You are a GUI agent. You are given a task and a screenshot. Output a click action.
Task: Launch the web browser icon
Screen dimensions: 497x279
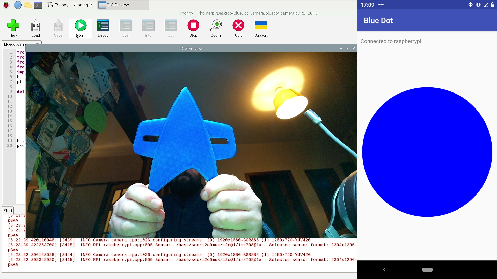point(18,5)
